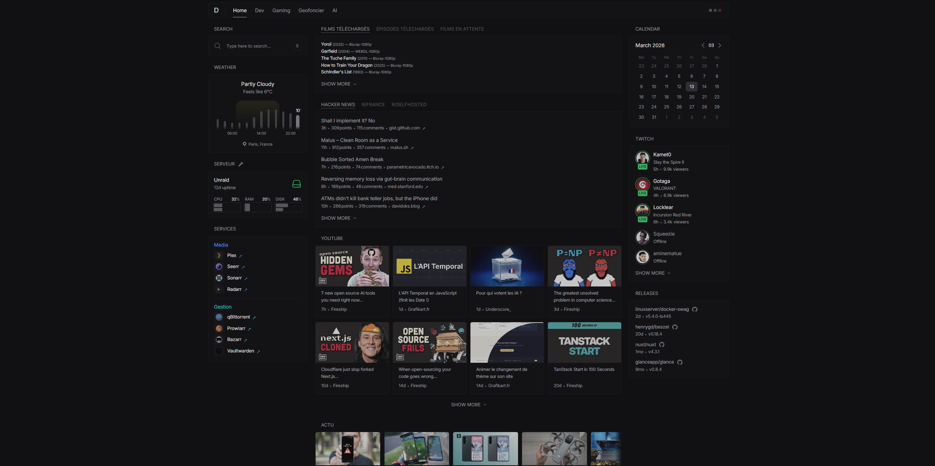Open Plex via its service icon
Image resolution: width=935 pixels, height=466 pixels.
tap(219, 255)
